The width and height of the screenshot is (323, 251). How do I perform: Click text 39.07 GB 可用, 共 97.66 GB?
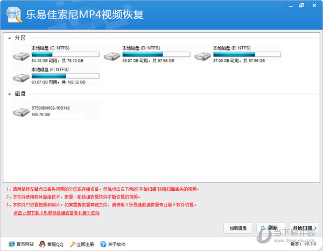click(x=148, y=61)
